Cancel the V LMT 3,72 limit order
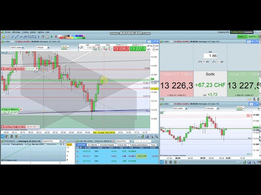 37,69
